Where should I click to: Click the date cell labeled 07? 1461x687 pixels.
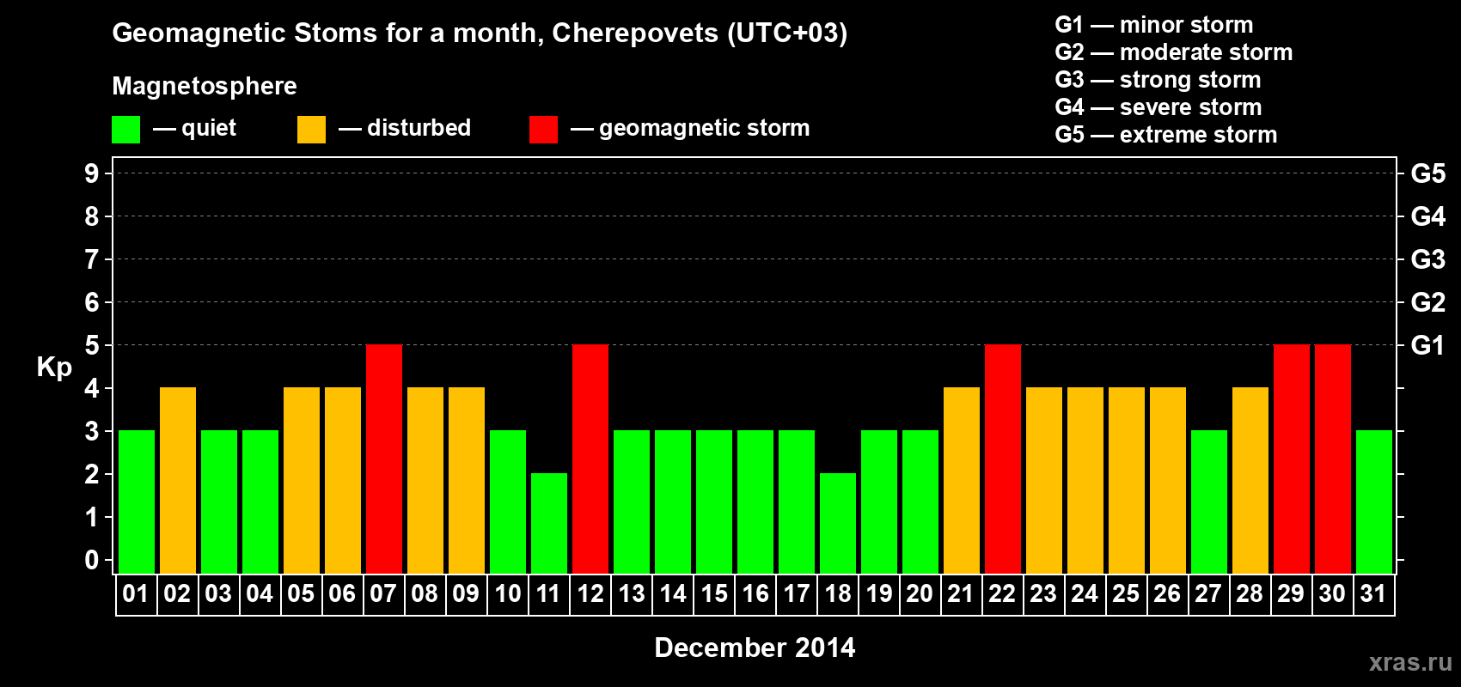(383, 594)
